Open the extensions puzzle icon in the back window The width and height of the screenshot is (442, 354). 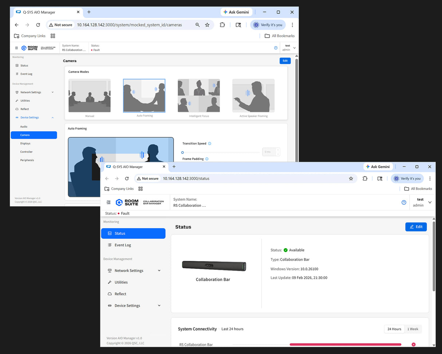coord(222,25)
